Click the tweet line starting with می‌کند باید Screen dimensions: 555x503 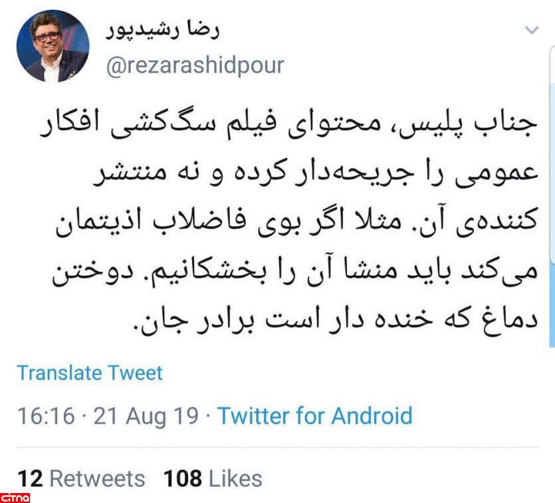tap(295, 272)
